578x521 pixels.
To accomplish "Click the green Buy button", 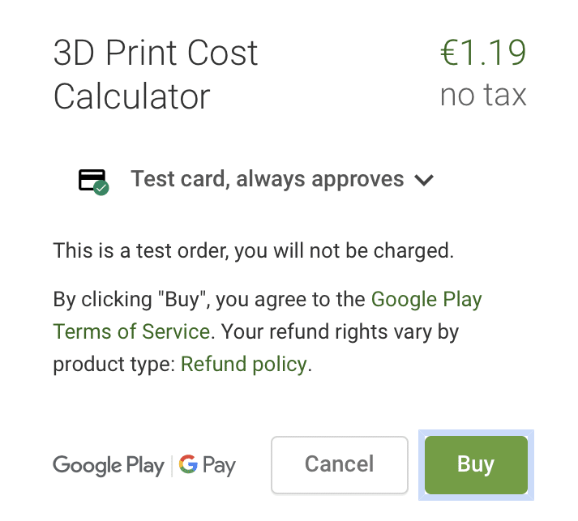I will 476,464.
